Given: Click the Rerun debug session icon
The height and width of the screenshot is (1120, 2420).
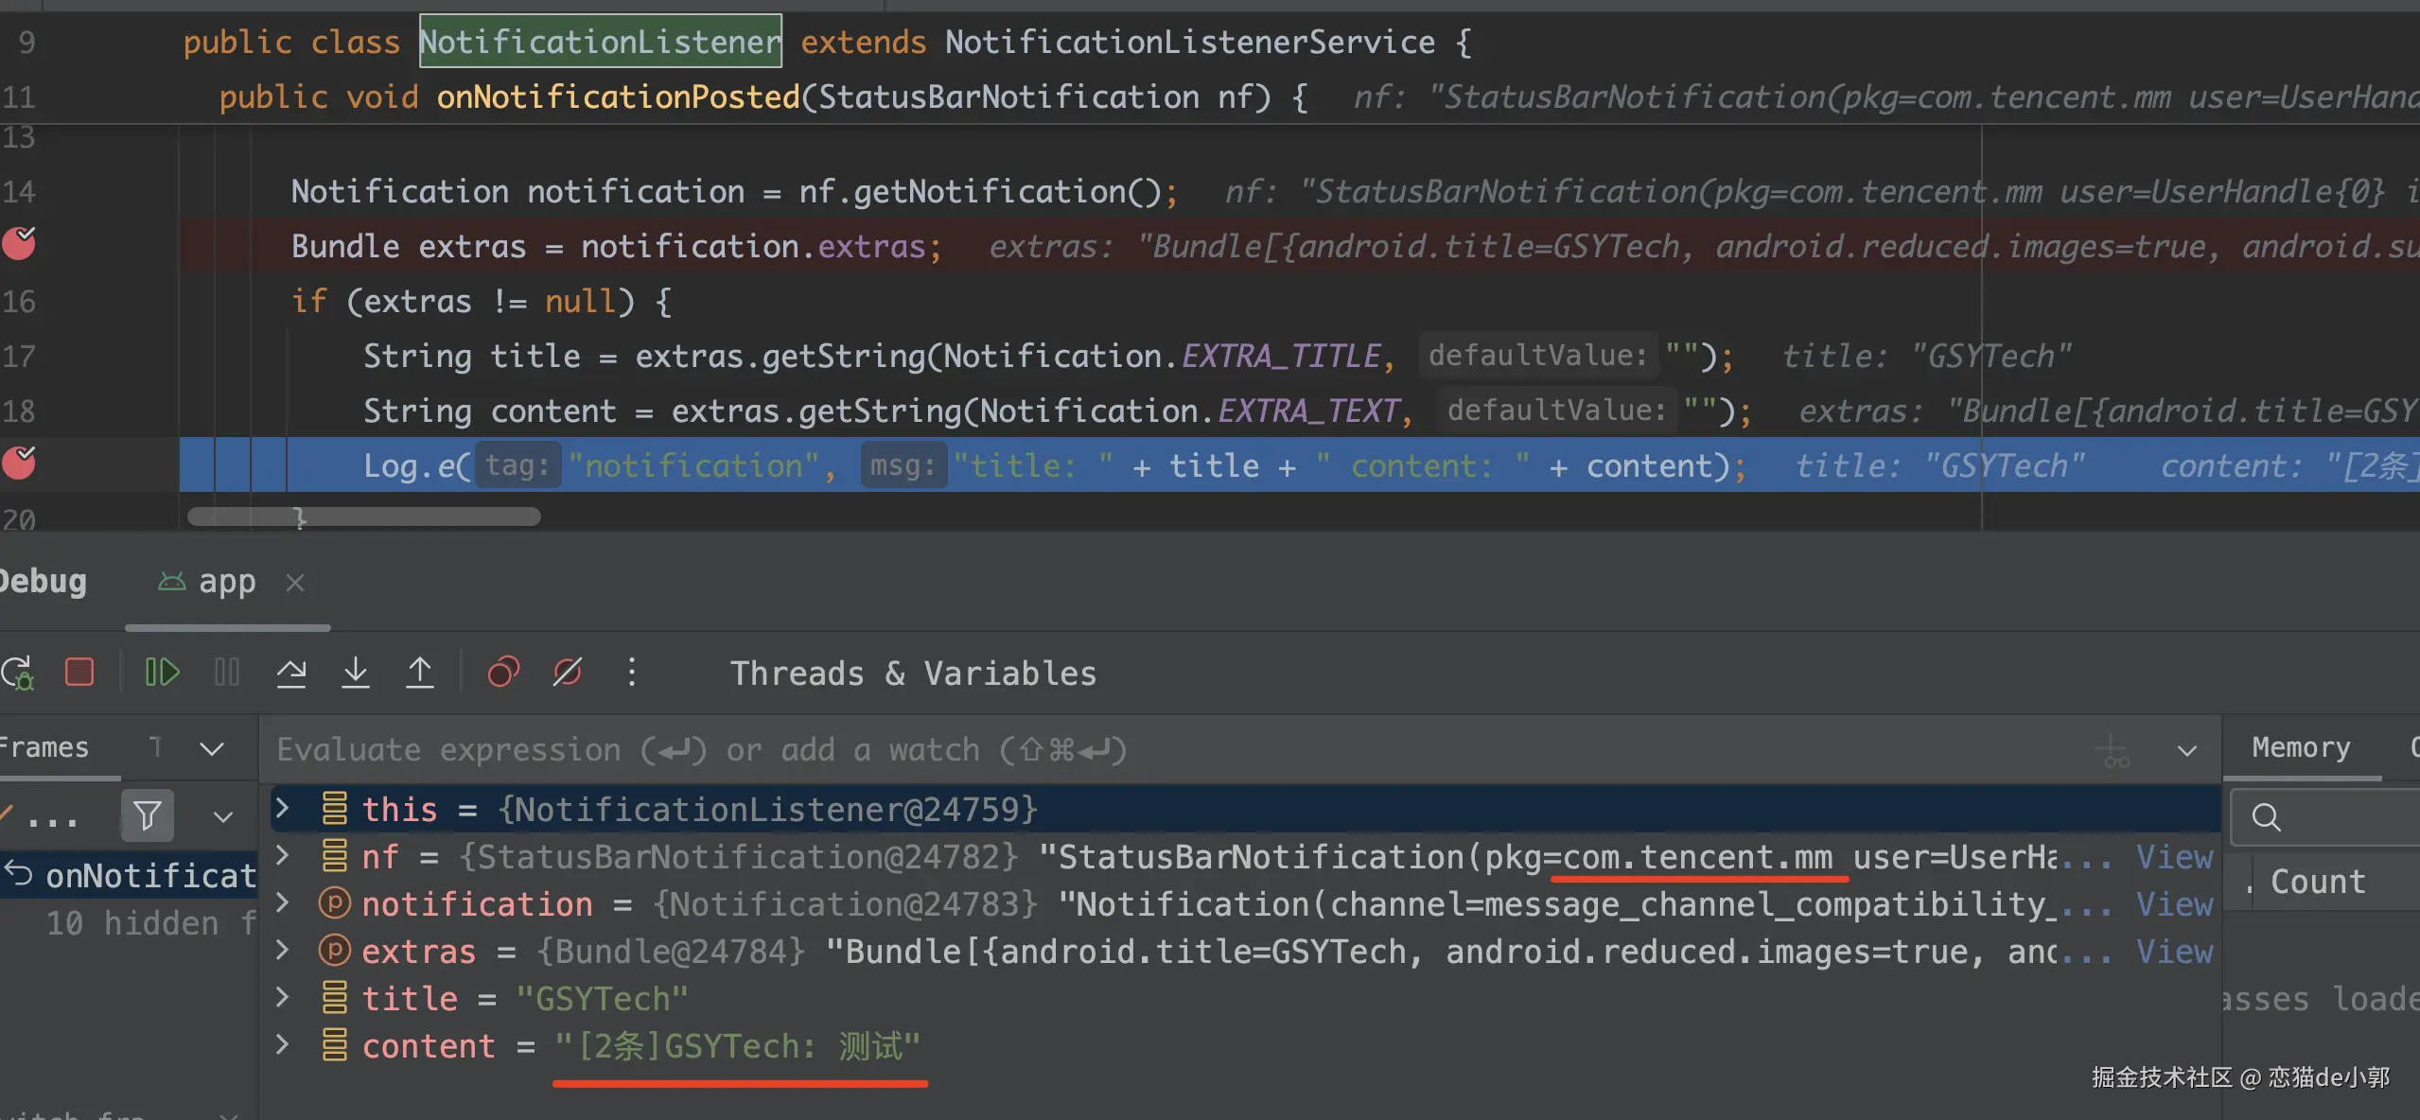Looking at the screenshot, I should tap(17, 673).
